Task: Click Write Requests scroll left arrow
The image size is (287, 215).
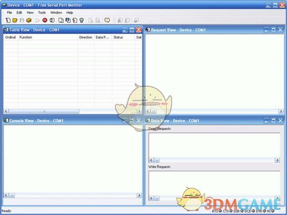Action: (x=152, y=198)
